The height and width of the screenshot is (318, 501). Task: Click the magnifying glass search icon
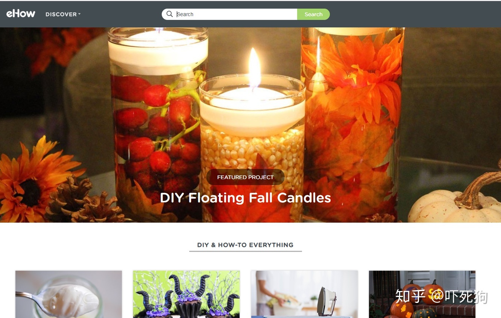[170, 14]
